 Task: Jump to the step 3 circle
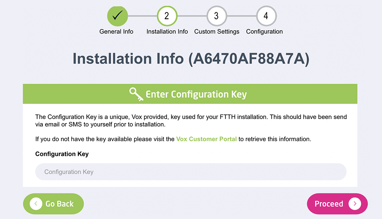(x=217, y=16)
